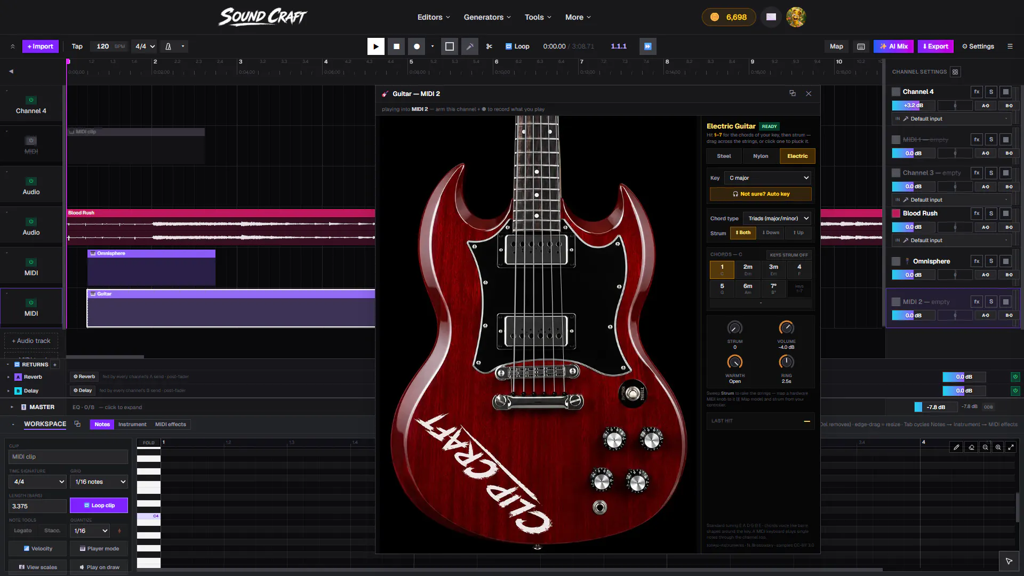The width and height of the screenshot is (1024, 576).
Task: Open fx for Blood Rush channel
Action: tap(977, 213)
